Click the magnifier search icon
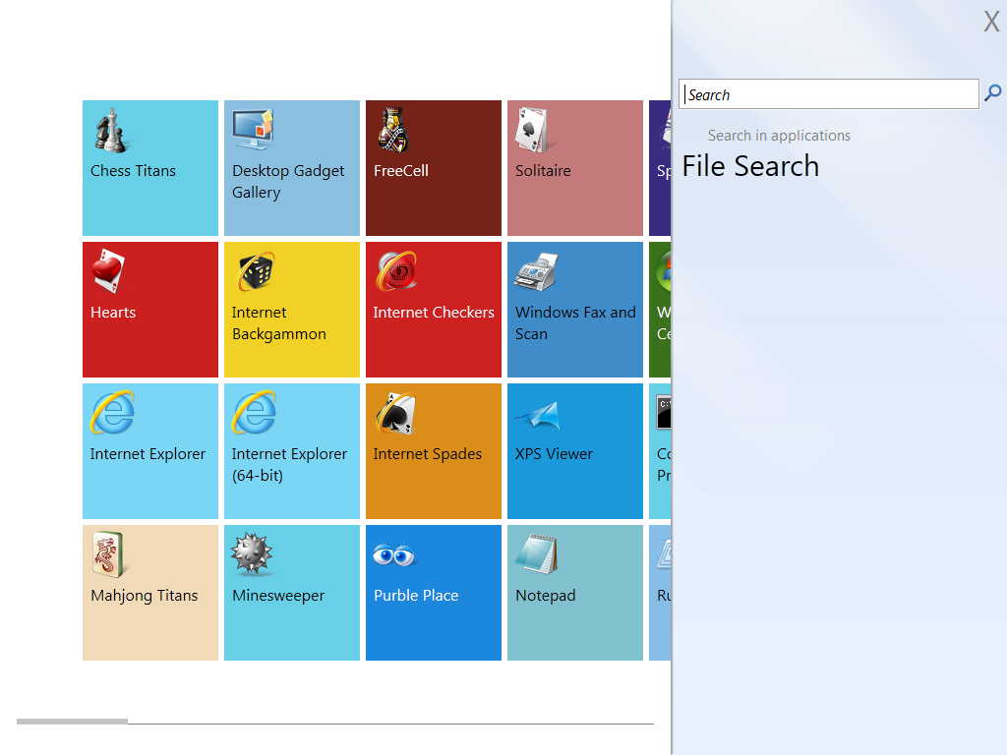Image resolution: width=1007 pixels, height=755 pixels. tap(993, 93)
